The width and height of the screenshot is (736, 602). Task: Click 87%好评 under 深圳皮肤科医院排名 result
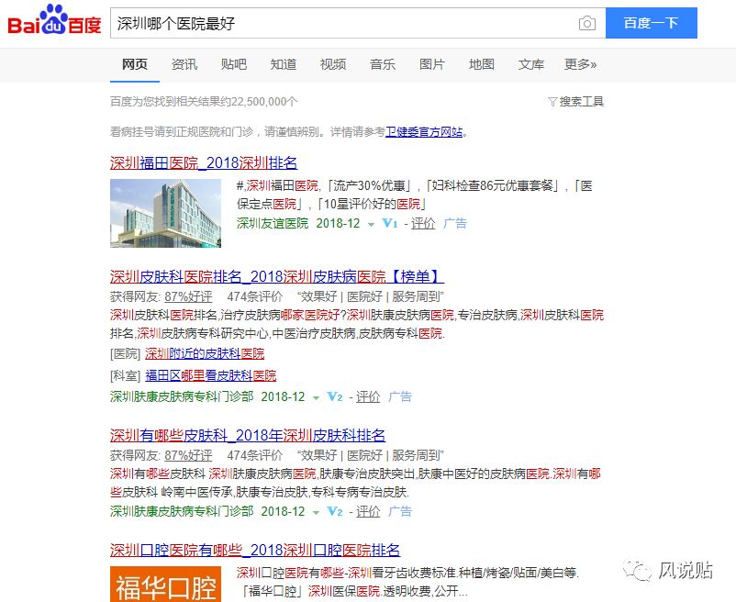click(x=188, y=296)
